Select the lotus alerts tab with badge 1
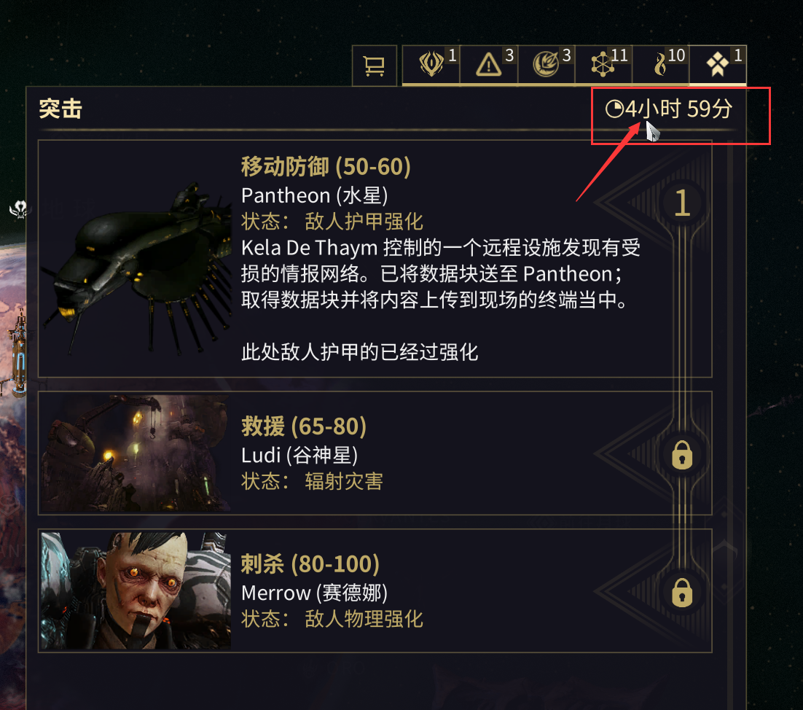Viewport: 803px width, 710px height. 431,65
